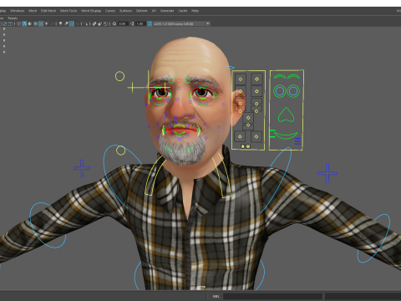Image resolution: width=401 pixels, height=301 pixels.
Task: Select right eye circle in face picker
Action: (x=293, y=91)
